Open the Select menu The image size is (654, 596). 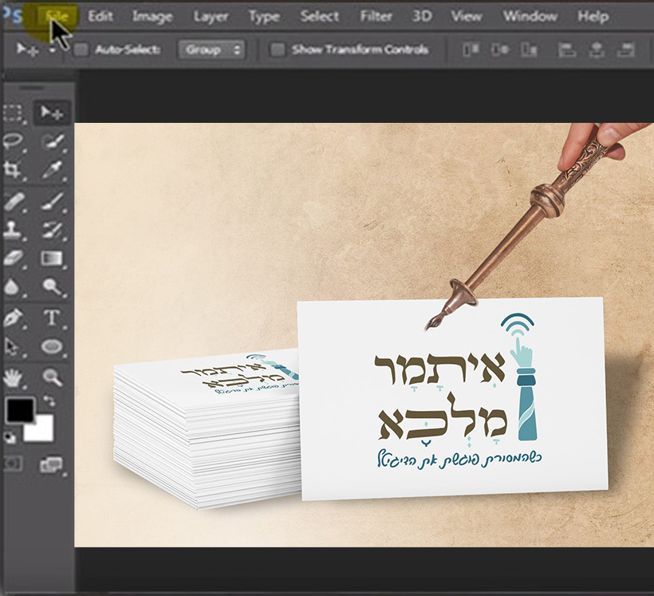(320, 17)
